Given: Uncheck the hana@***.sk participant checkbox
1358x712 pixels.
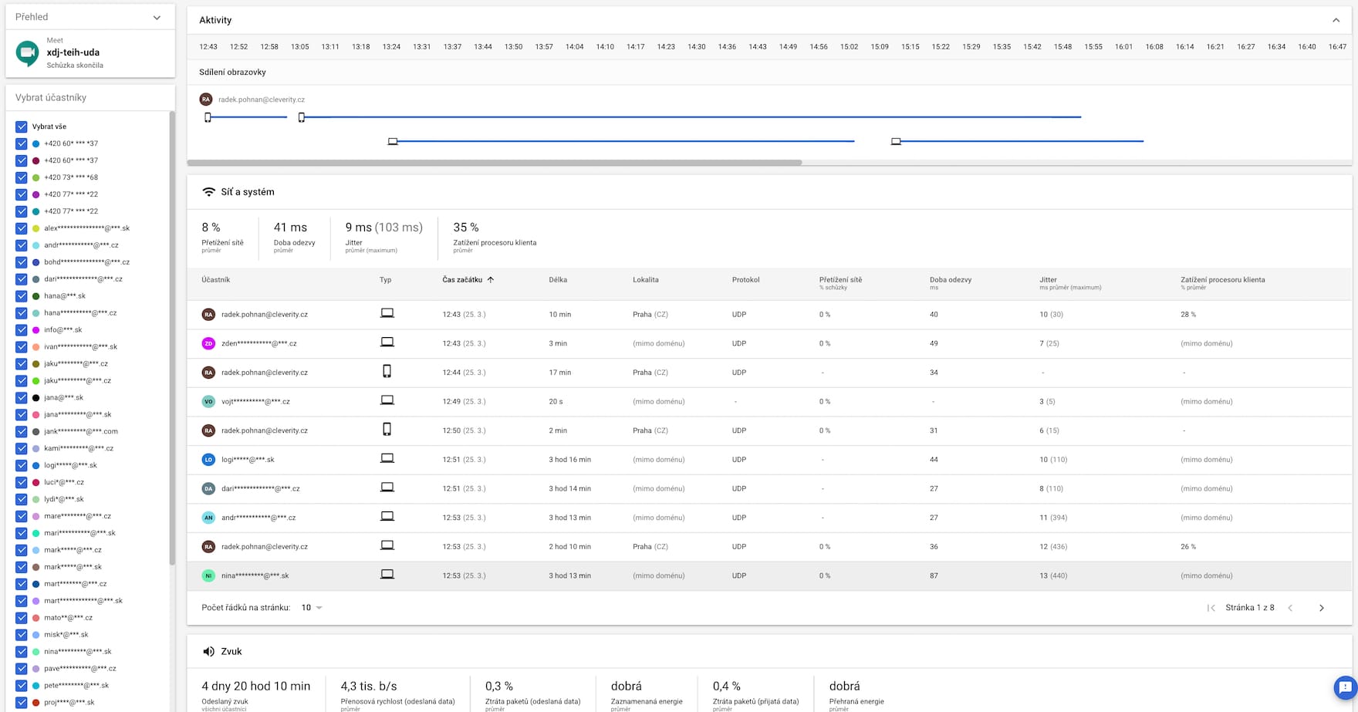Looking at the screenshot, I should point(22,296).
